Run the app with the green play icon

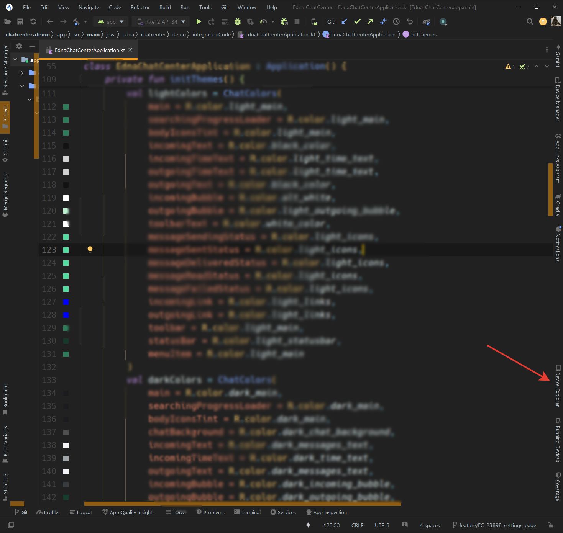(x=199, y=21)
